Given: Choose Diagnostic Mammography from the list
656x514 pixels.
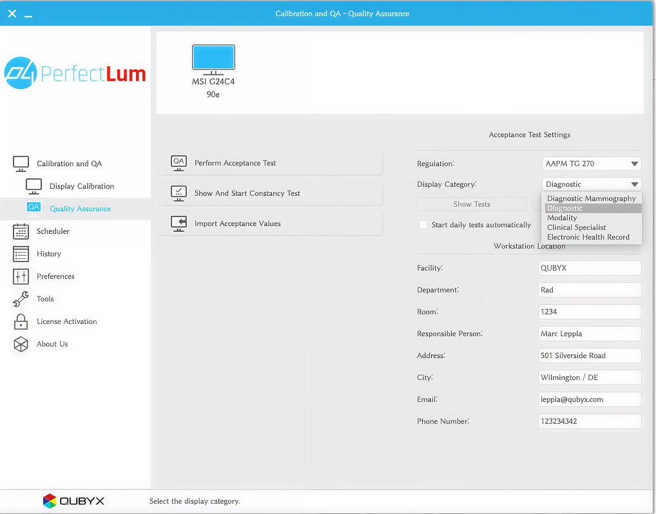Looking at the screenshot, I should tap(591, 198).
